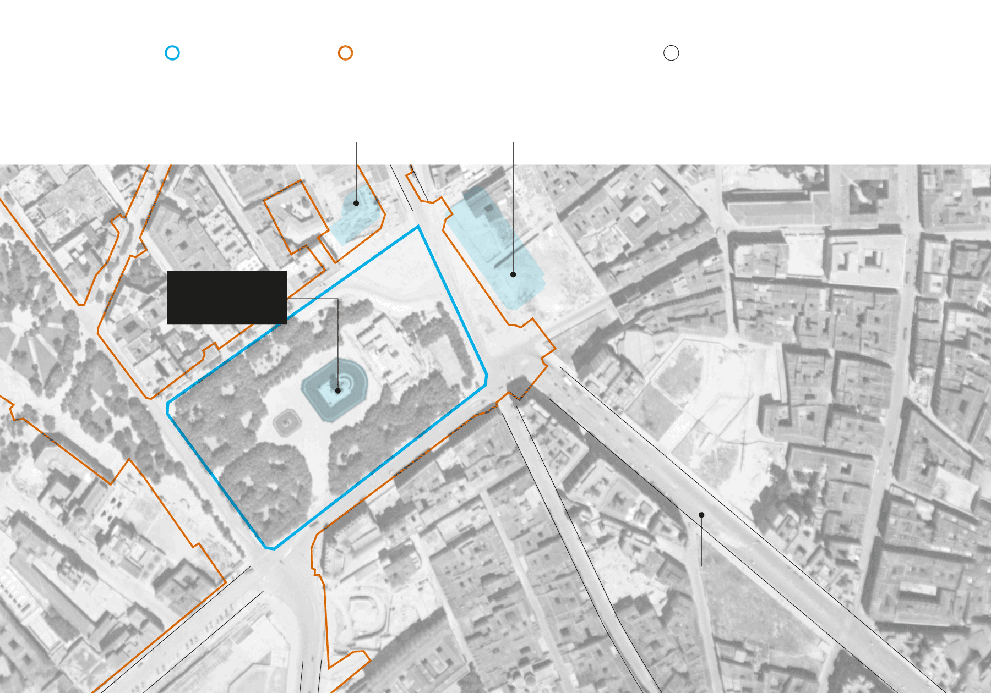Image resolution: width=991 pixels, height=693 pixels.
Task: Select the dot marker on the park fountain
Action: click(338, 391)
